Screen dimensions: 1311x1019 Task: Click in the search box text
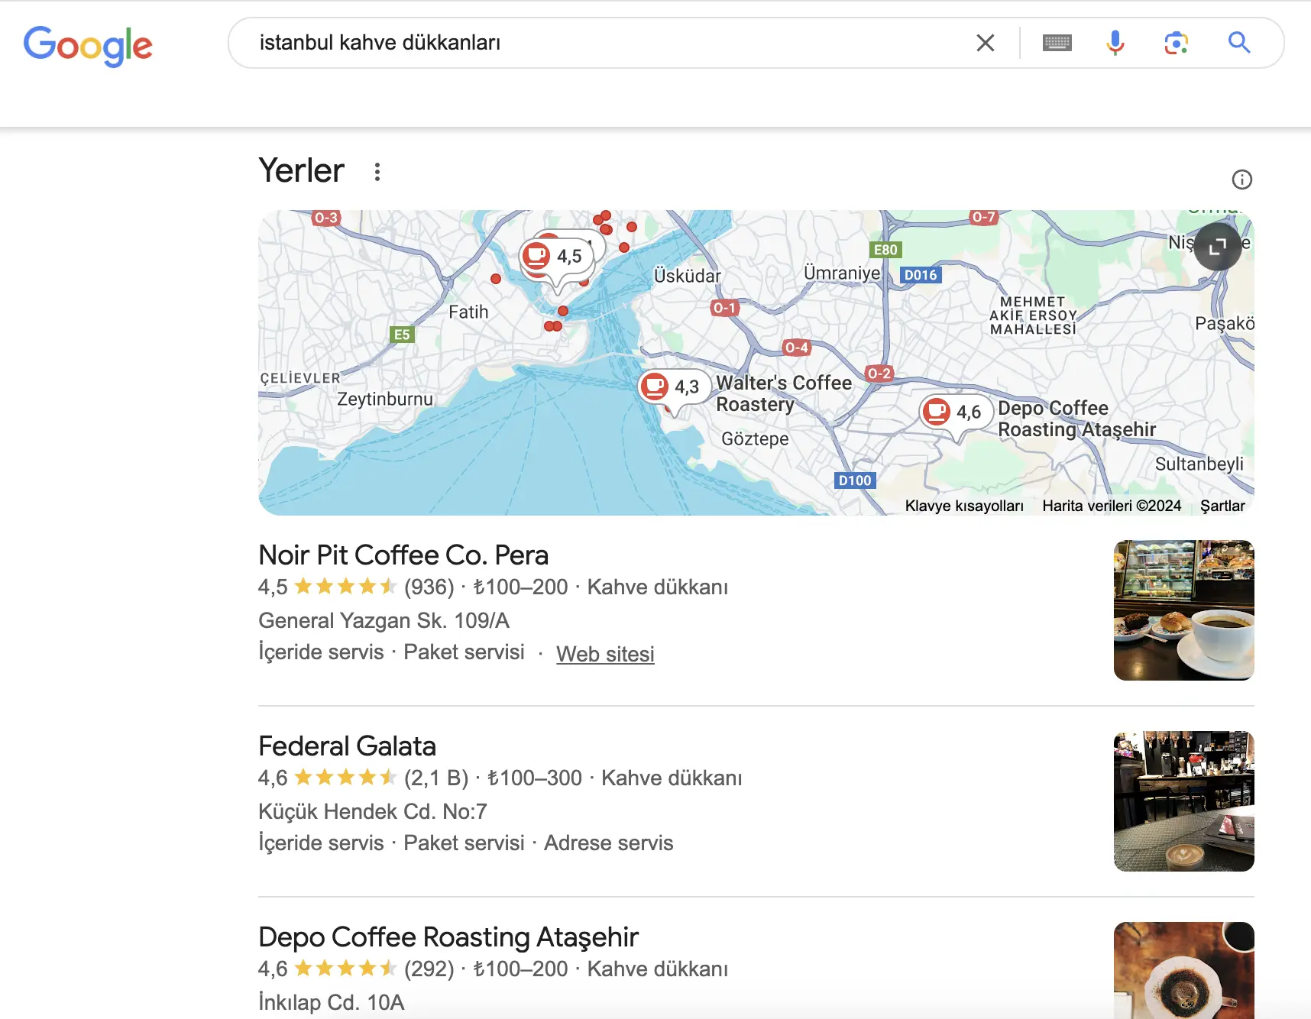(380, 43)
